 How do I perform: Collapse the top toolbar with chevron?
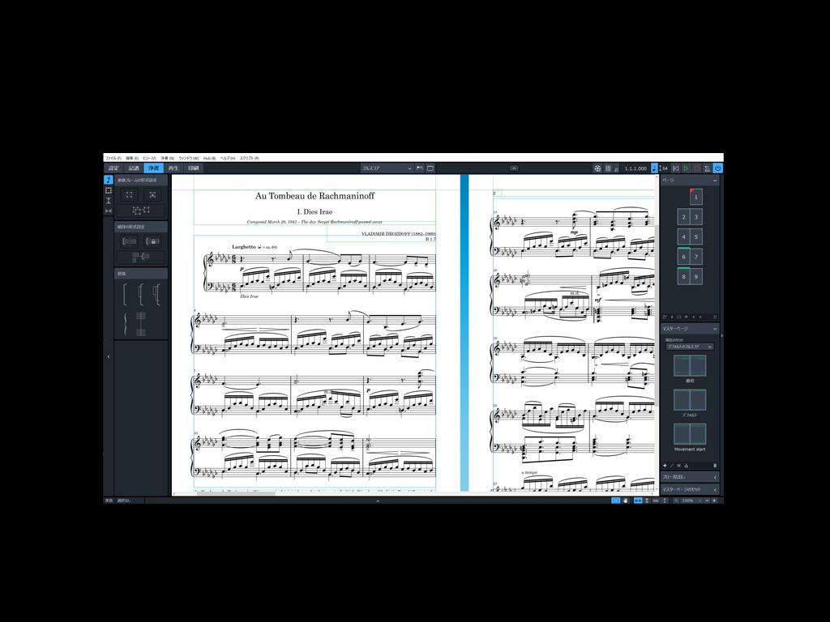click(513, 168)
